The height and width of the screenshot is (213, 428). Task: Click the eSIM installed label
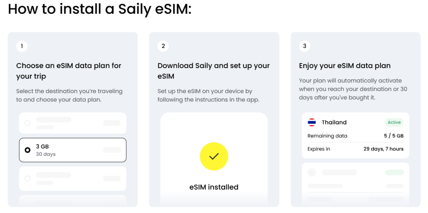(x=214, y=187)
